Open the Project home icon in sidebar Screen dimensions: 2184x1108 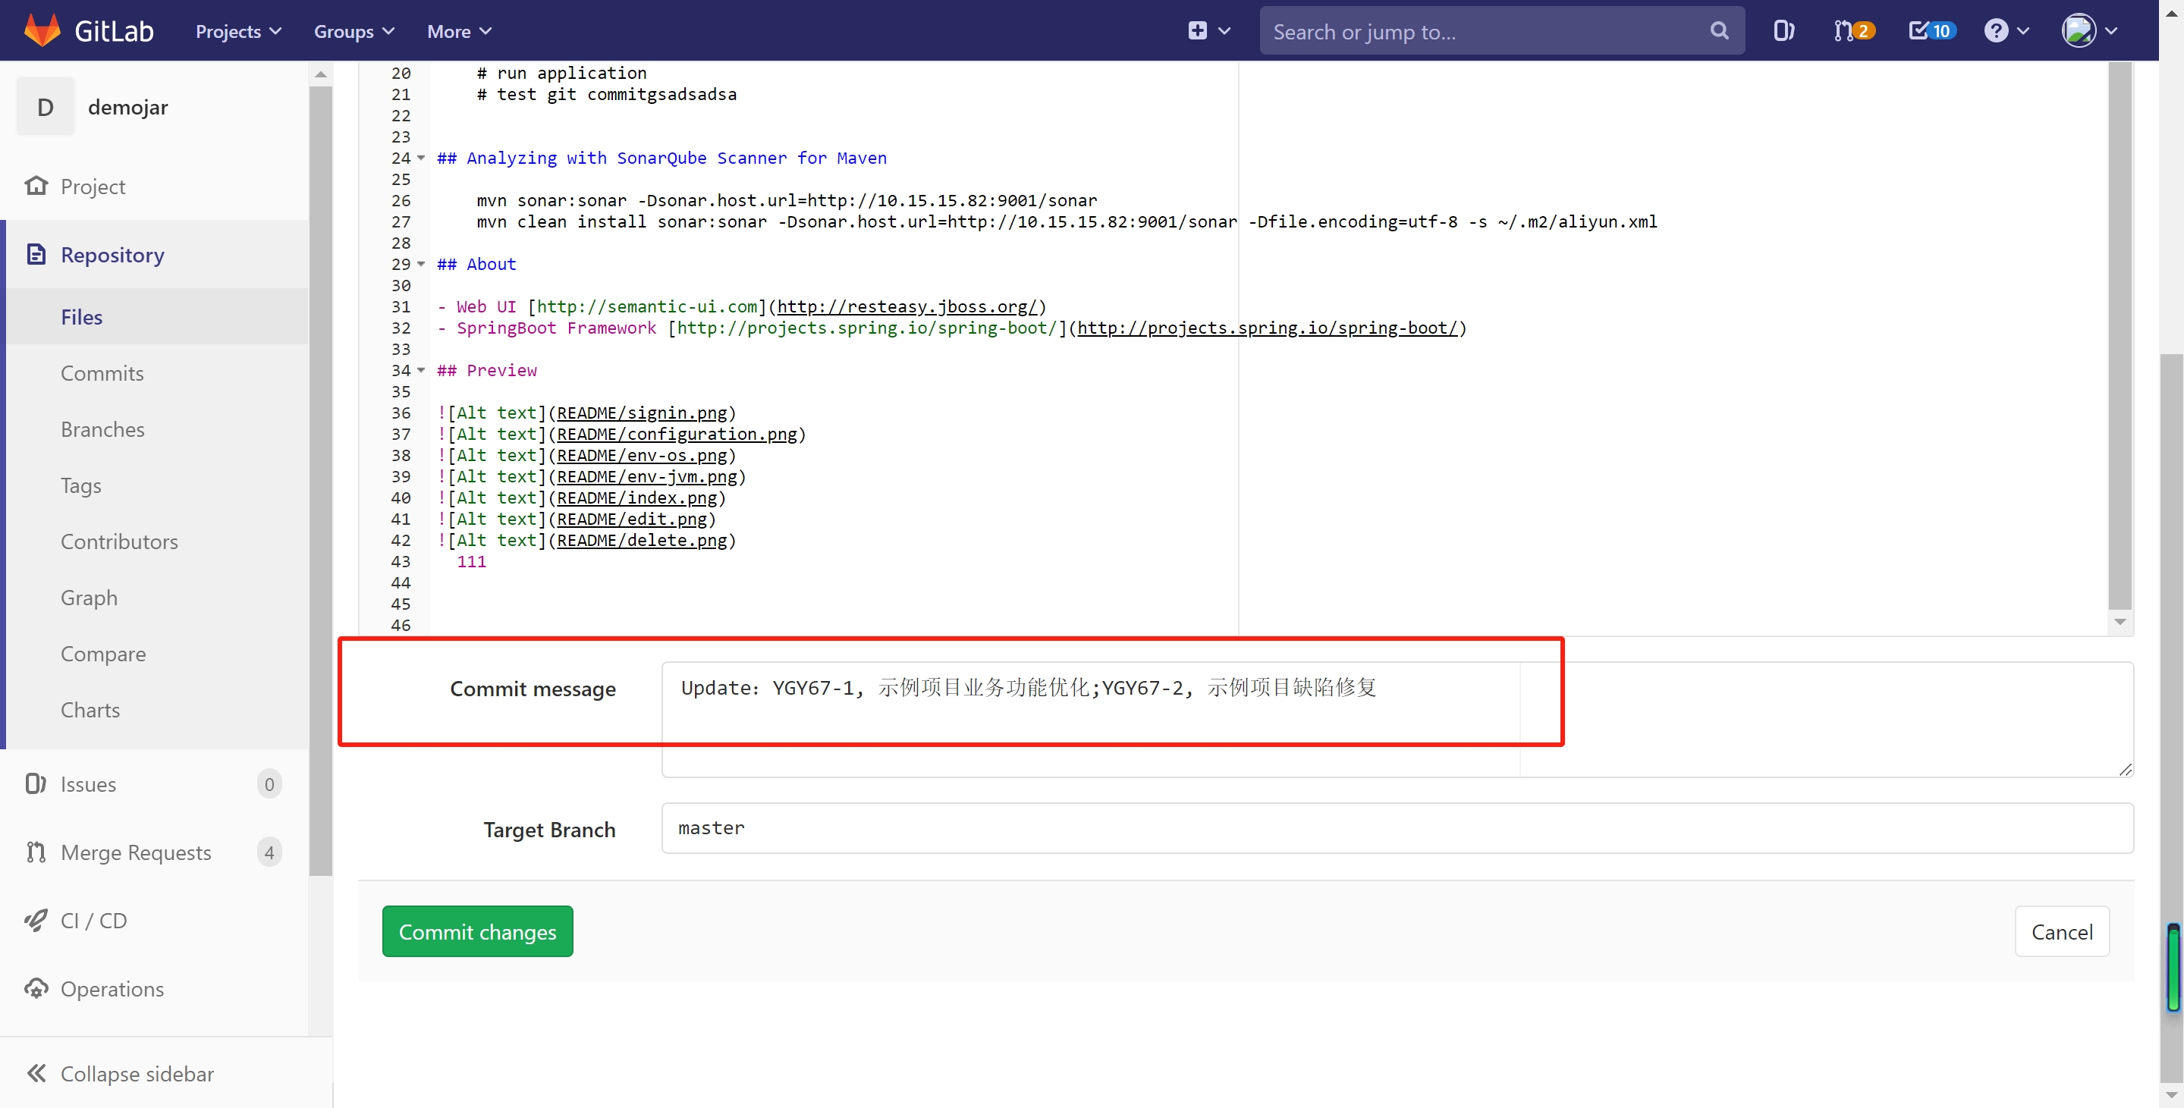click(36, 186)
